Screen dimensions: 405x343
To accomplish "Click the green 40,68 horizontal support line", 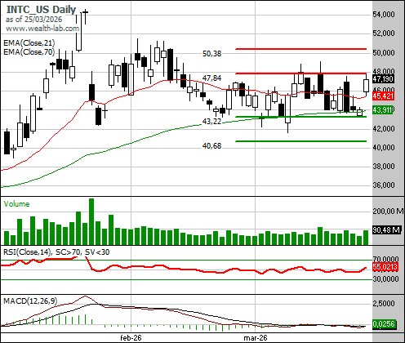I will coord(300,141).
